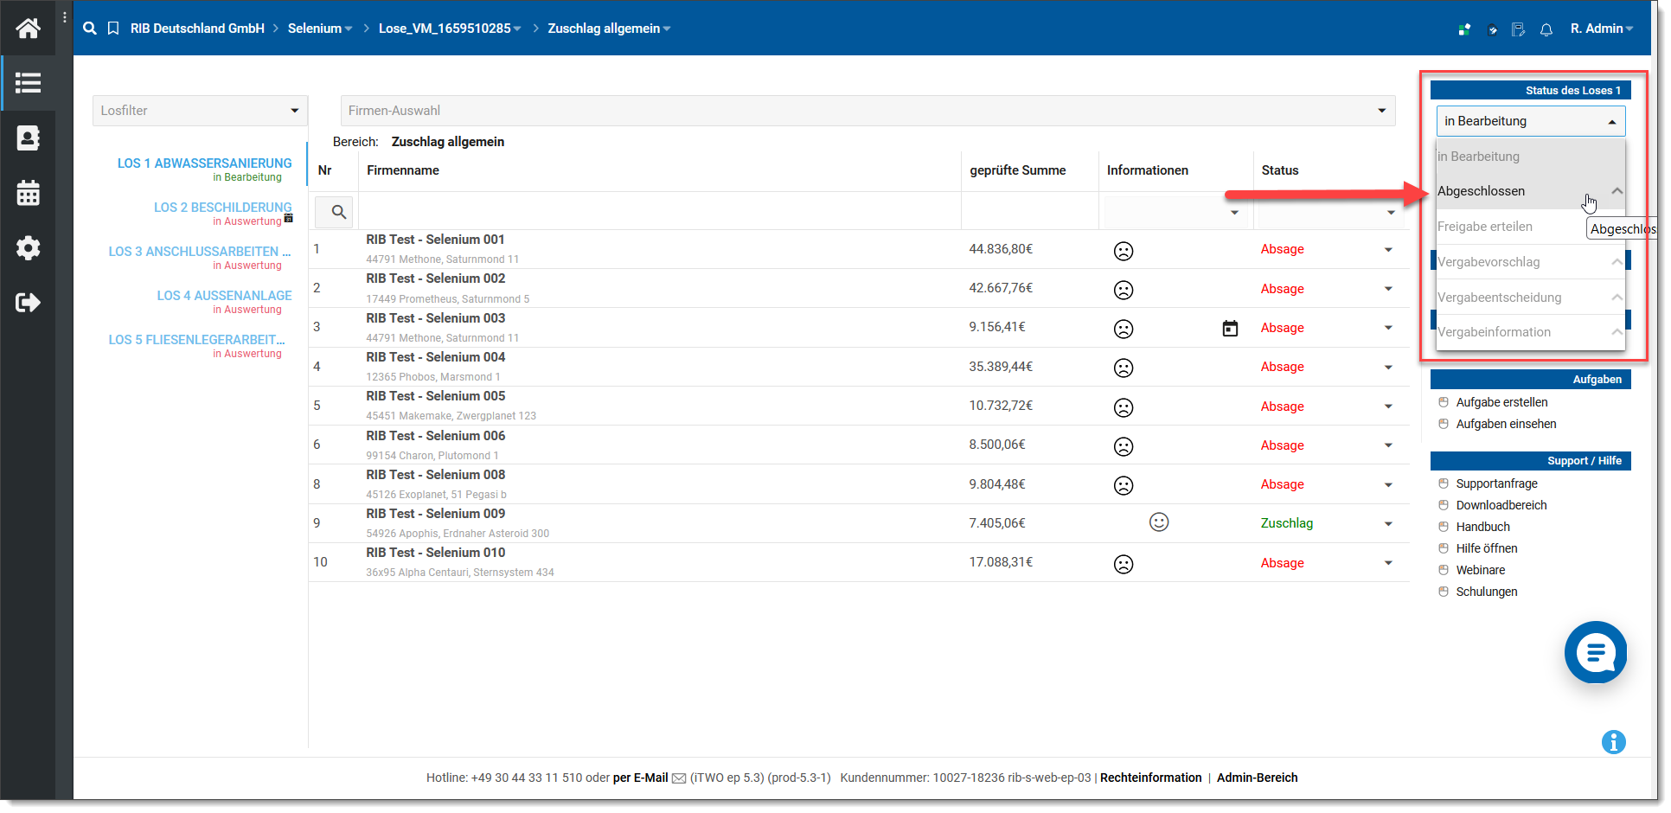This screenshot has width=1671, height=813.
Task: Click Aufgaben einsehen link
Action: tap(1506, 424)
